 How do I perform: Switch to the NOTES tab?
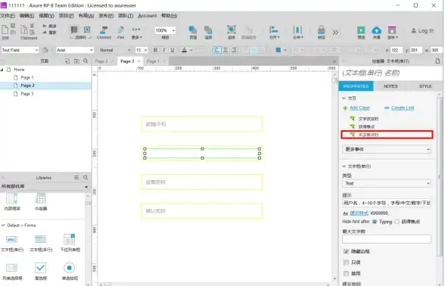click(391, 86)
